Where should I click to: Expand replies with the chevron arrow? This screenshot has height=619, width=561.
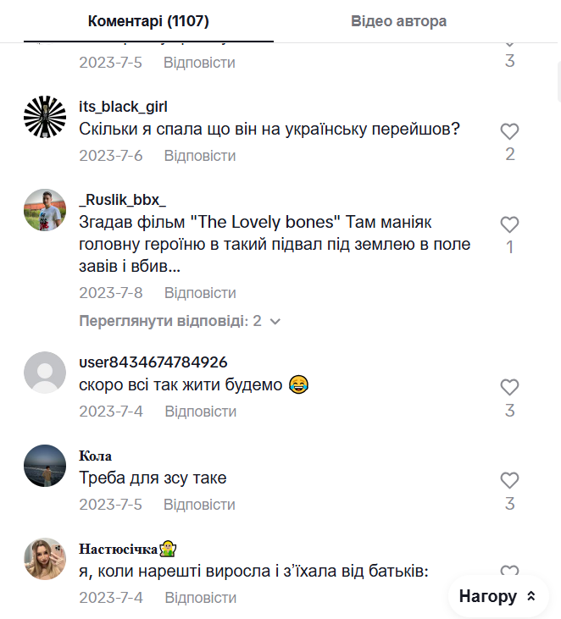[x=275, y=322]
